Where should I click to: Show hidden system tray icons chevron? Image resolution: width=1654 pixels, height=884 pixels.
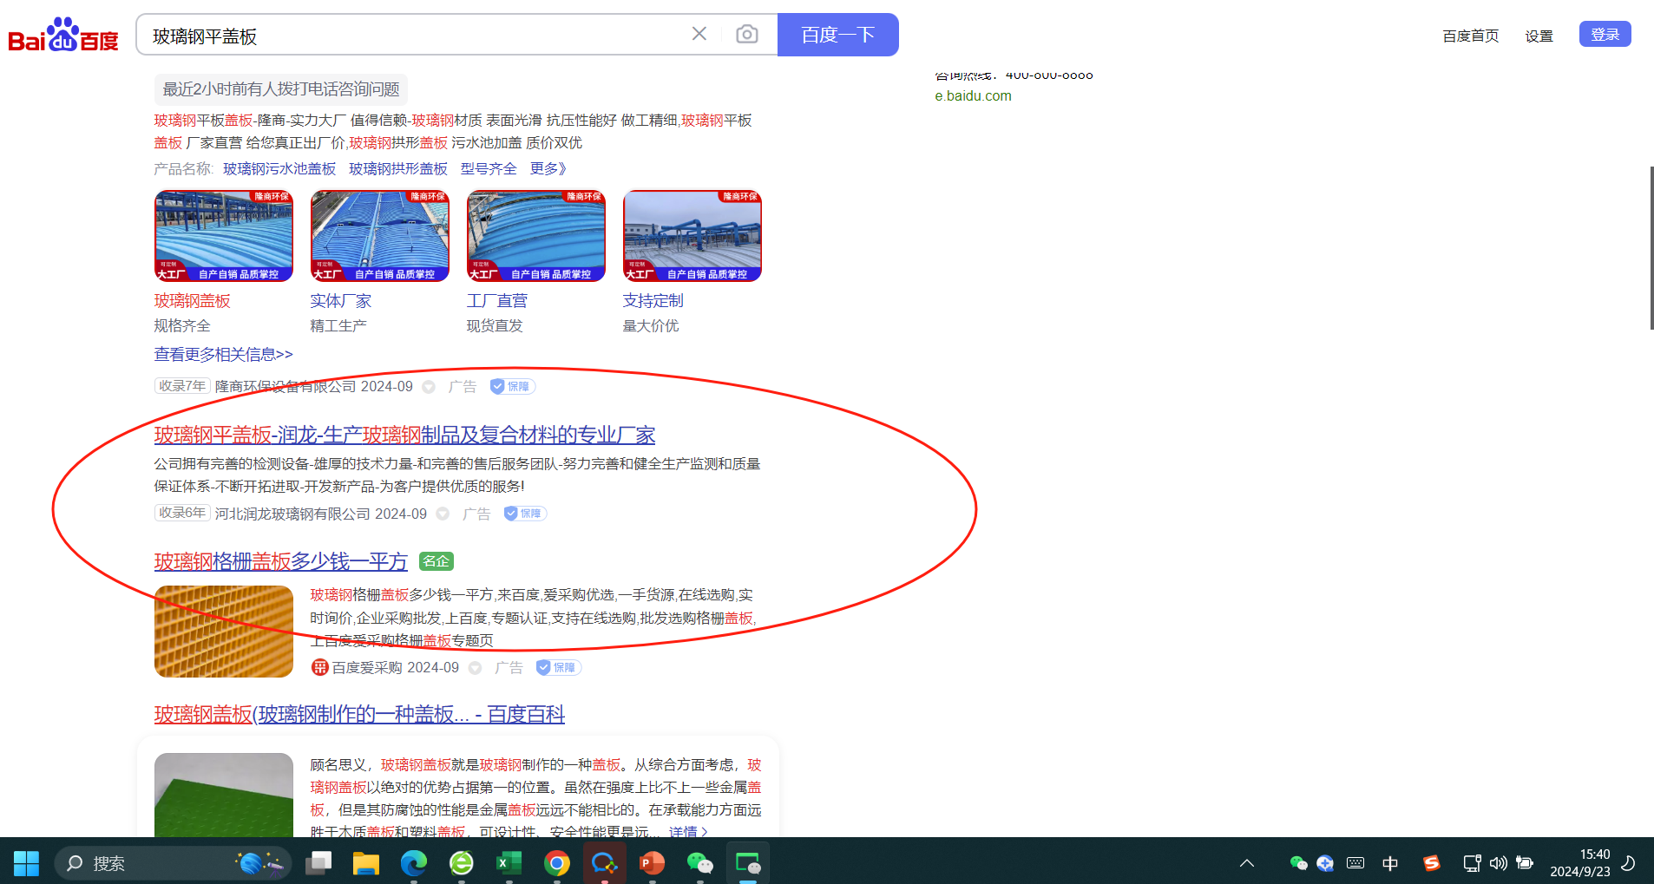pos(1247,863)
